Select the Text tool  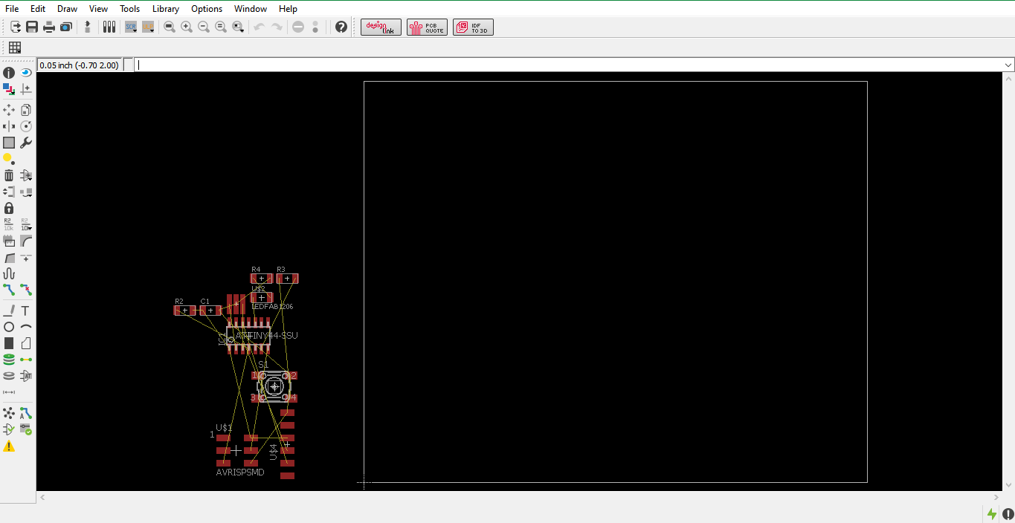(26, 311)
